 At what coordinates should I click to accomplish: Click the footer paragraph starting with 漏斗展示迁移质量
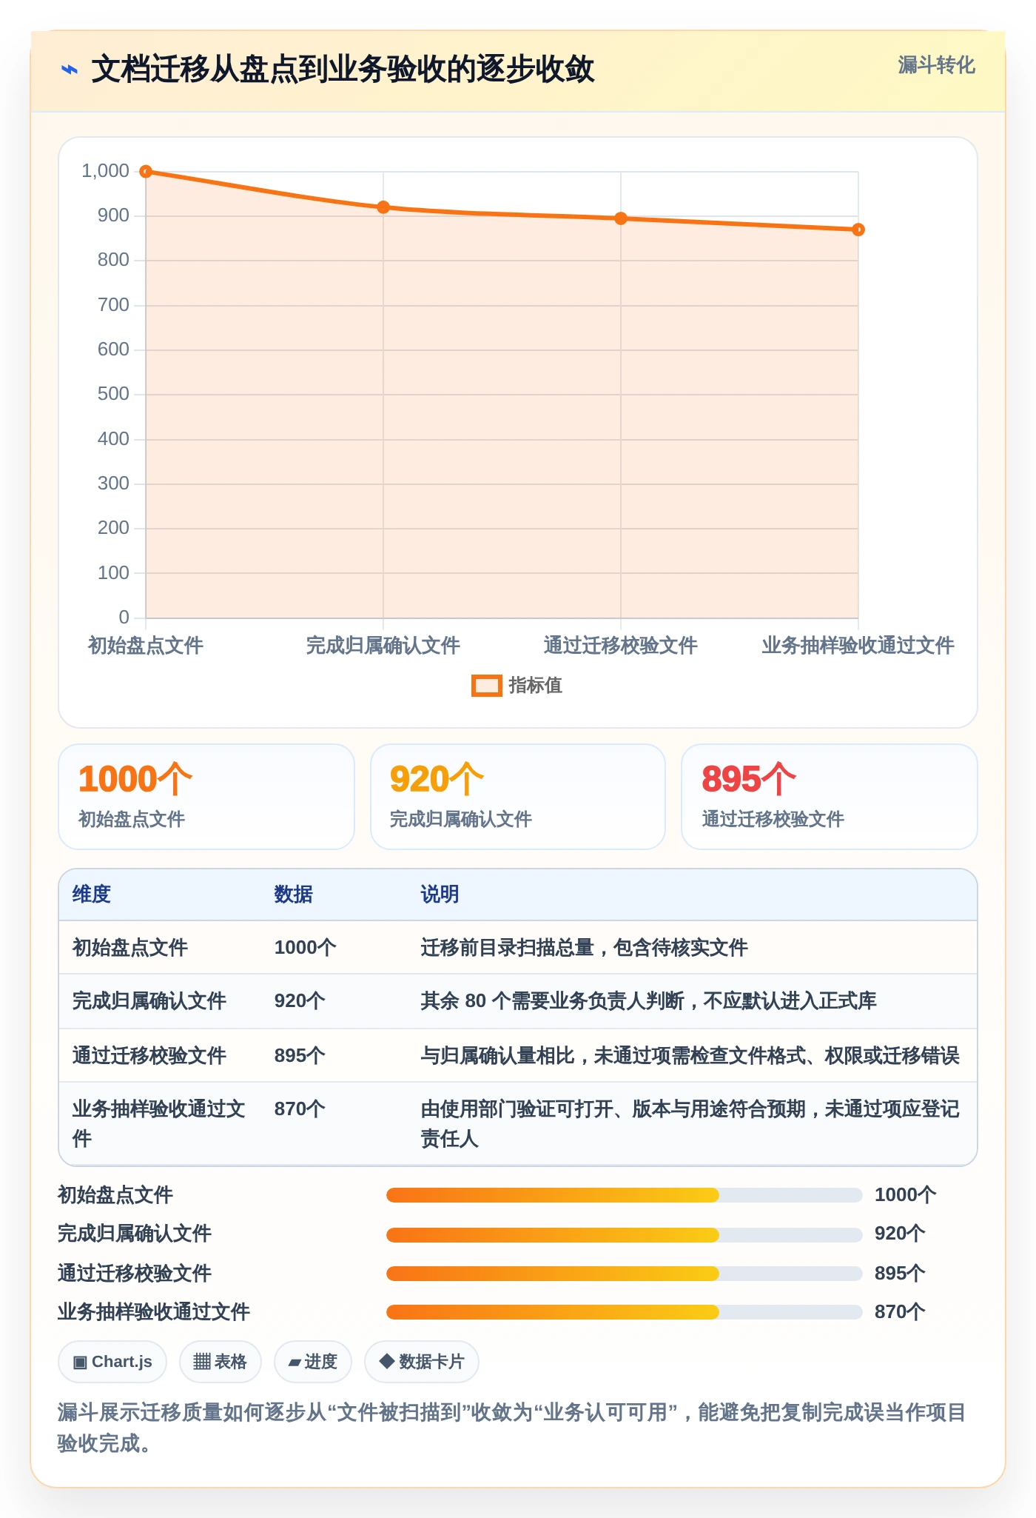[x=512, y=1428]
